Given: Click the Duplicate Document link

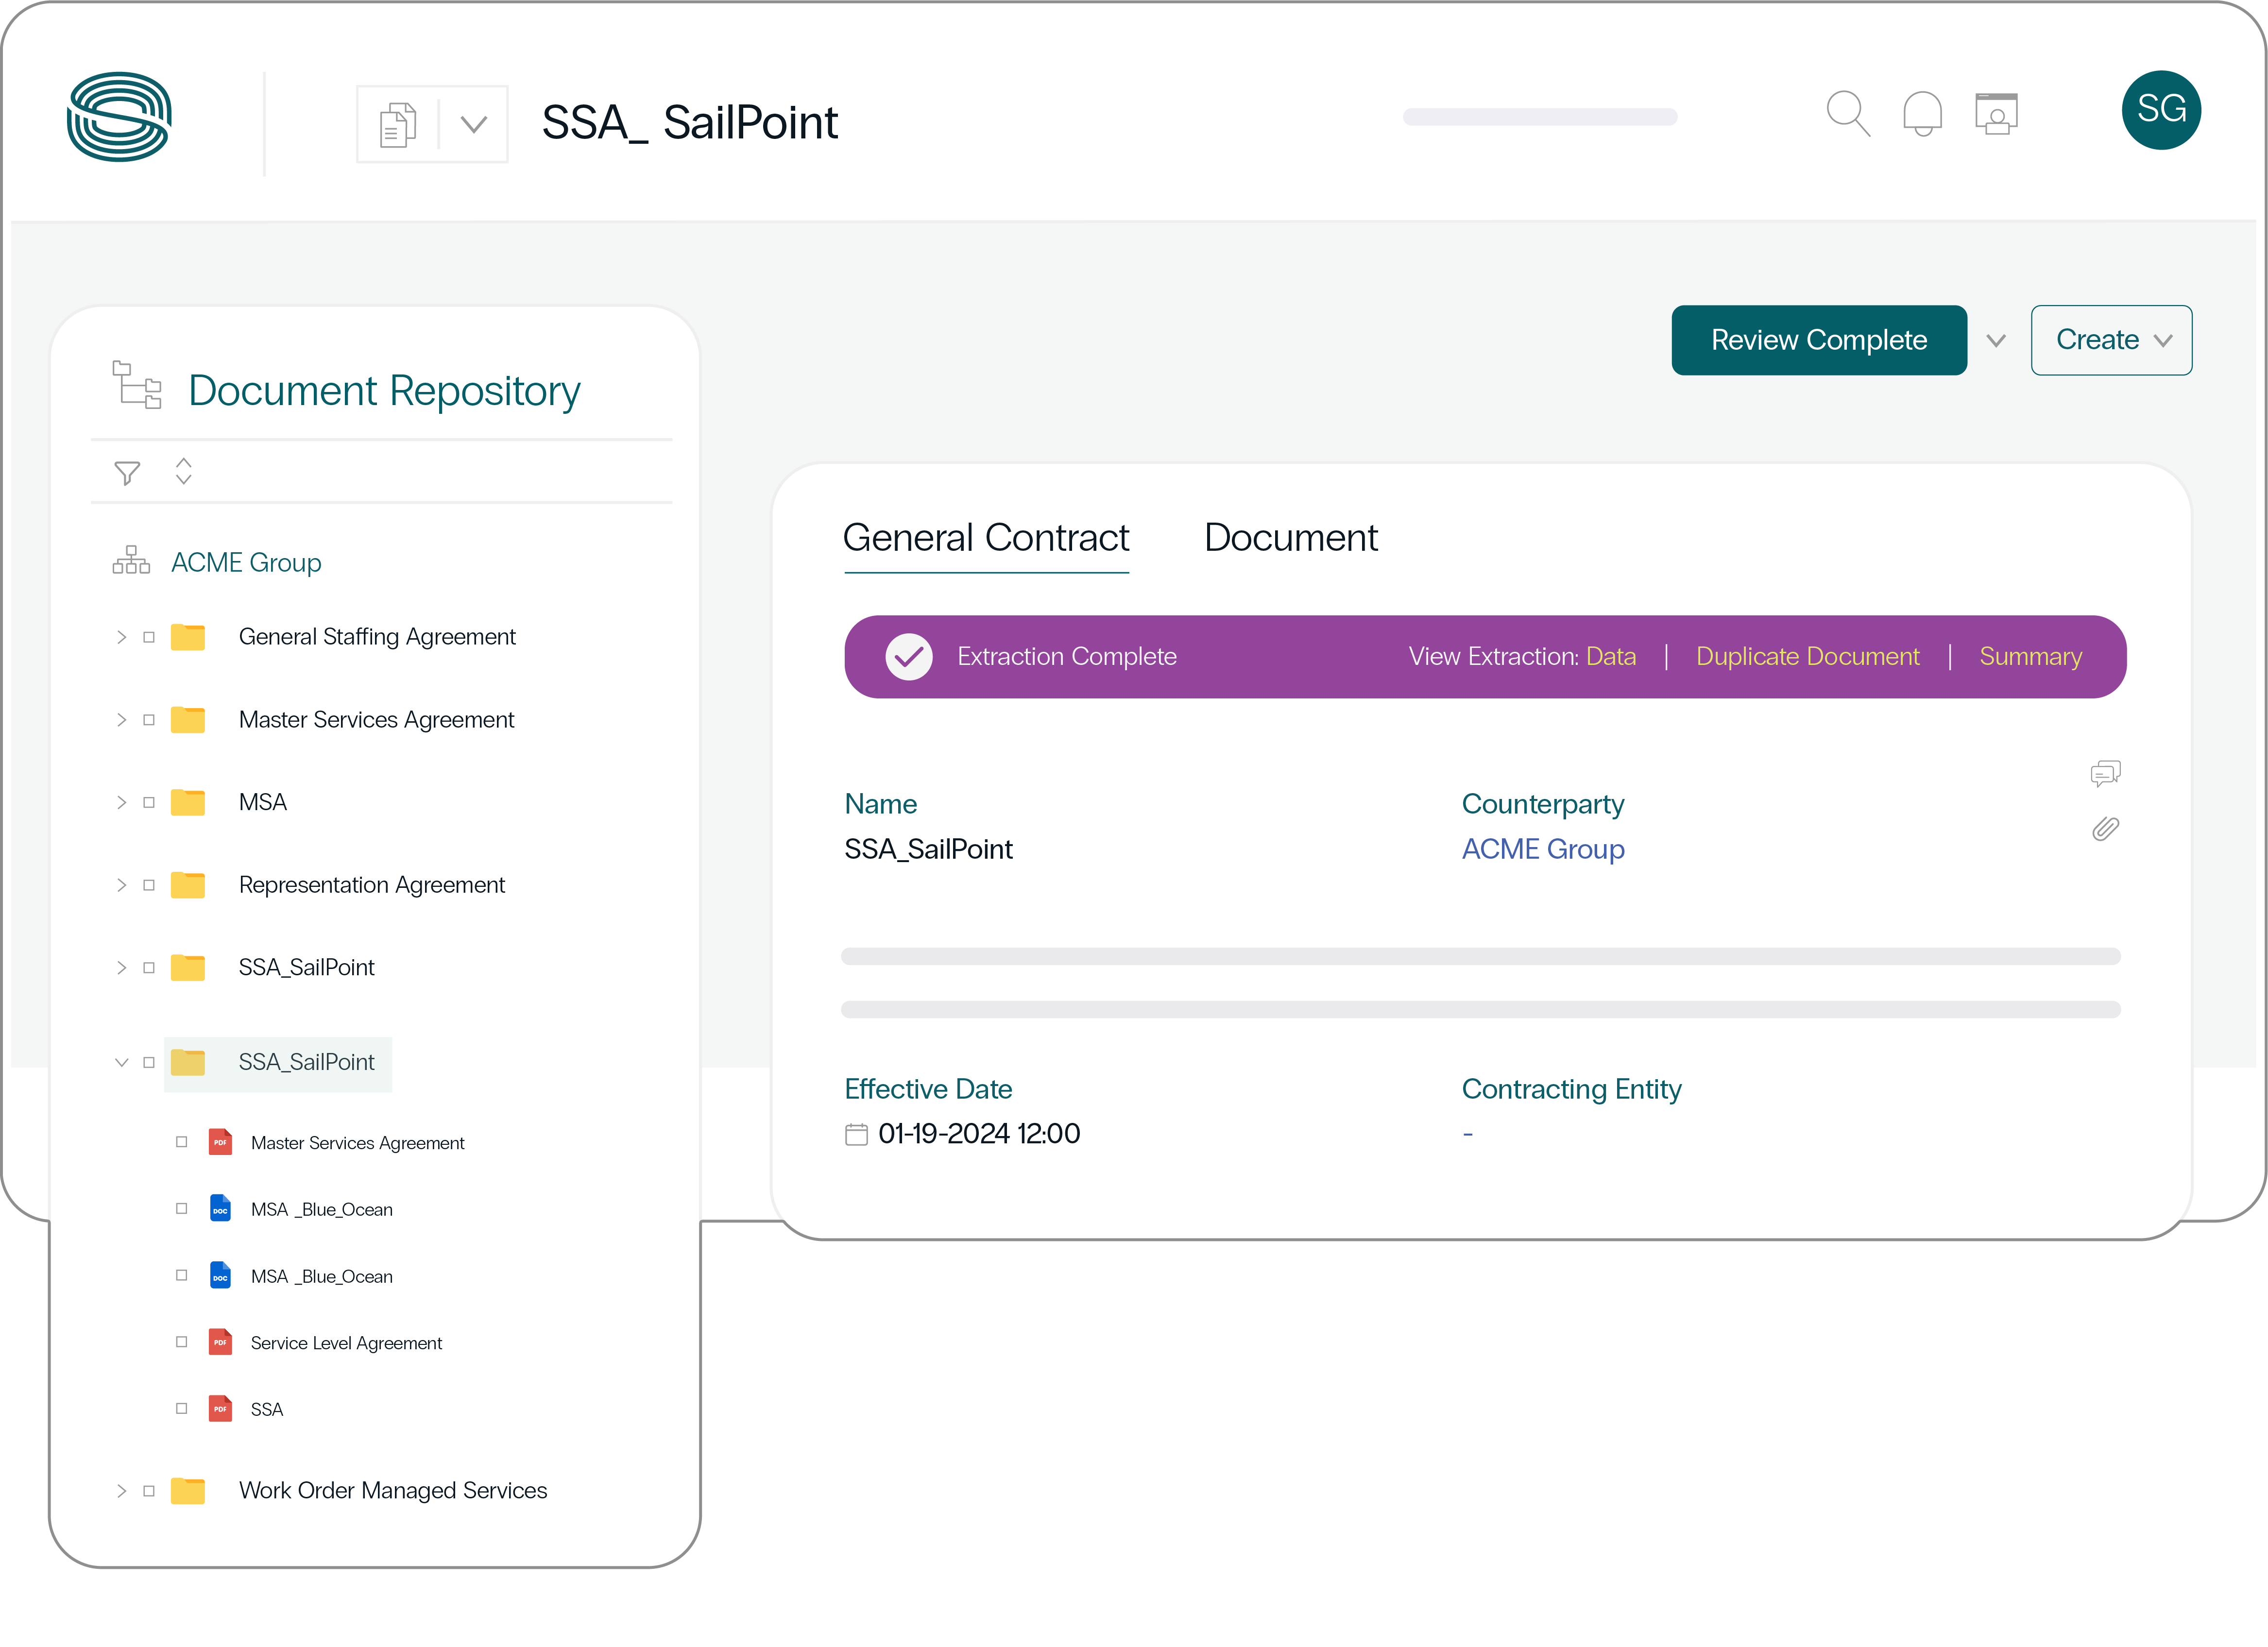Looking at the screenshot, I should [x=1807, y=657].
